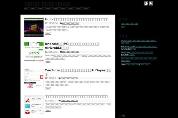This screenshot has height=118, width=178.
Task: Open category link beside date 2015/2/7
Action: pos(69,101)
